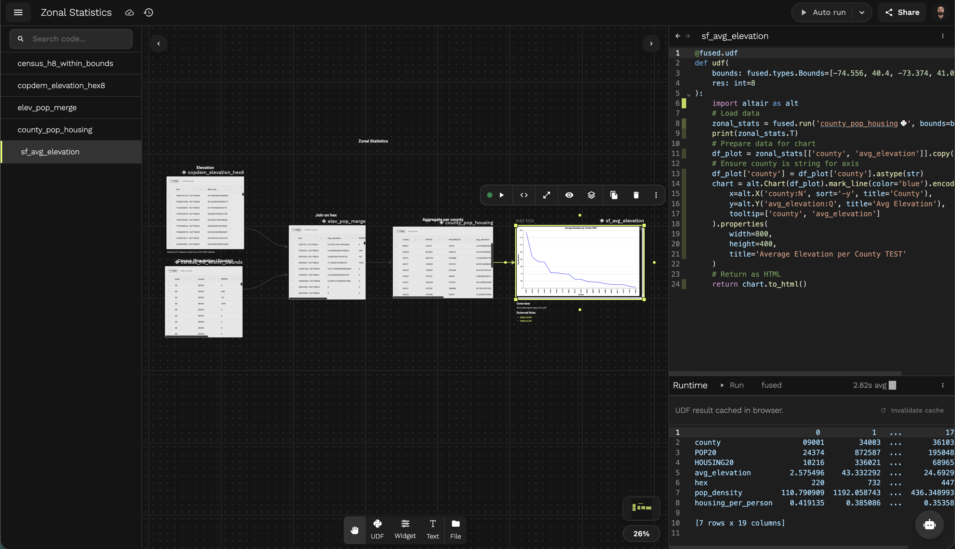The height and width of the screenshot is (549, 955).
Task: Click the 26% zoom level indicator
Action: (641, 534)
